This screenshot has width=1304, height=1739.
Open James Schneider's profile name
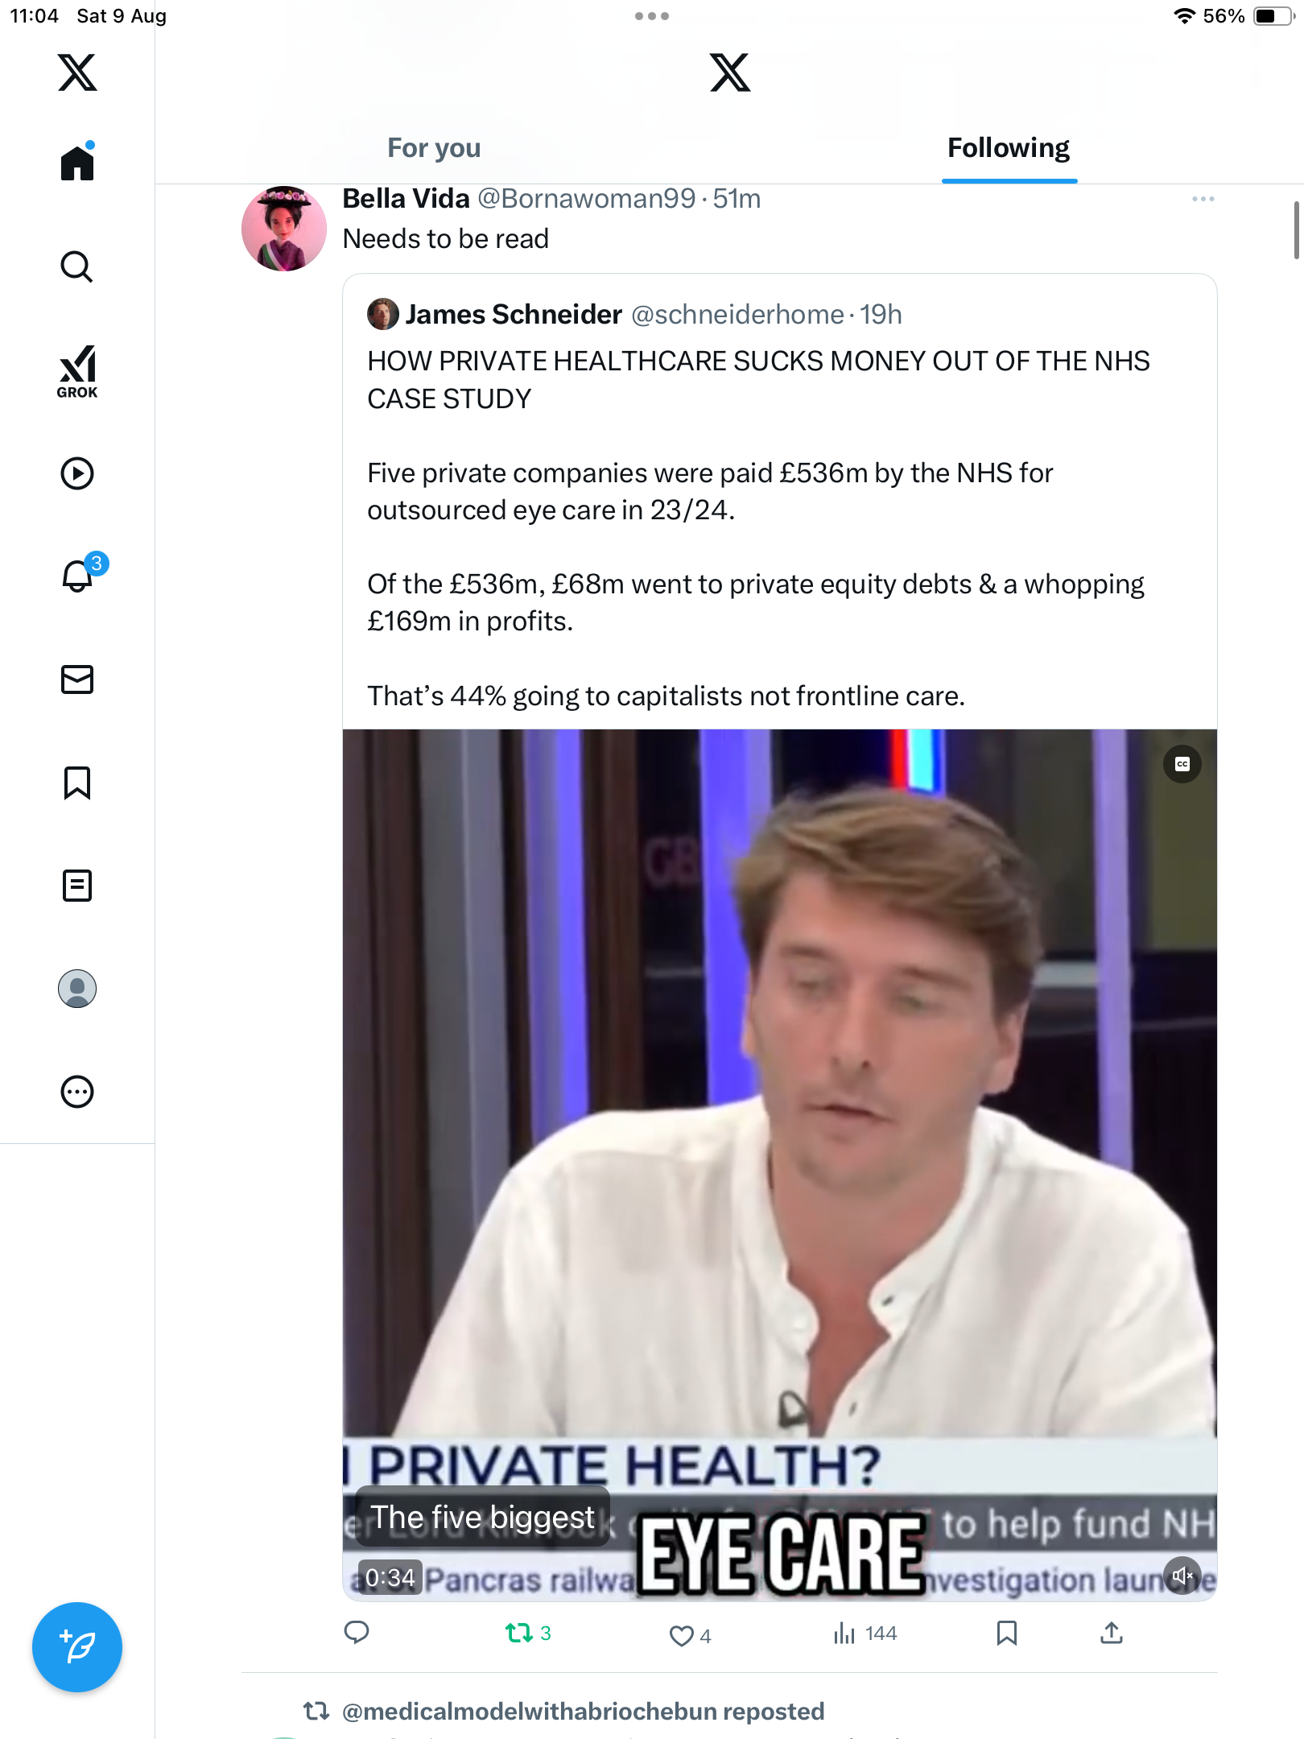pyautogui.click(x=513, y=314)
